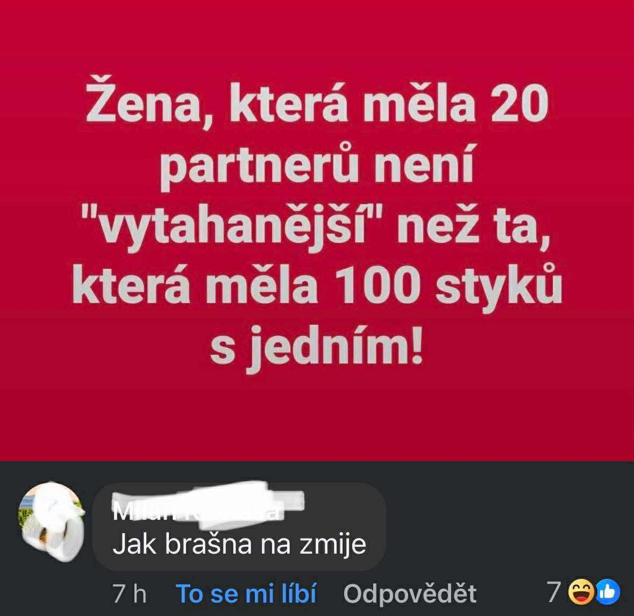Screen dimensions: 634x616
Task: Click the laughing Haha reaction emoji
Action: 581,592
